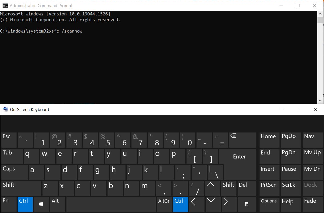
Task: Click the tilde backtick key
Action: pyautogui.click(x=25, y=140)
